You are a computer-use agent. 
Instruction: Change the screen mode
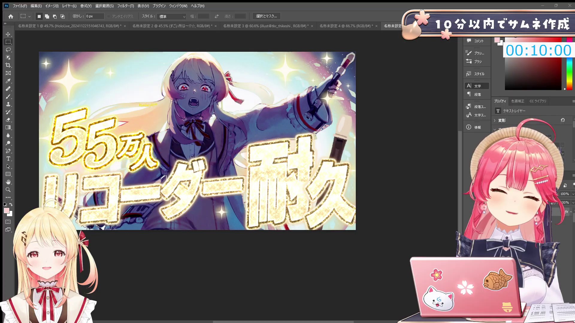(8, 230)
